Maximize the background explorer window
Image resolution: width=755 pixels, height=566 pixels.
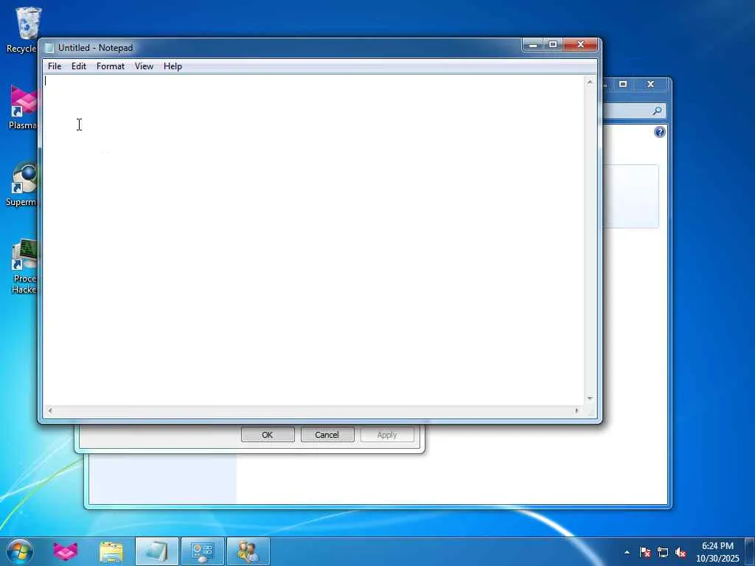tap(623, 84)
